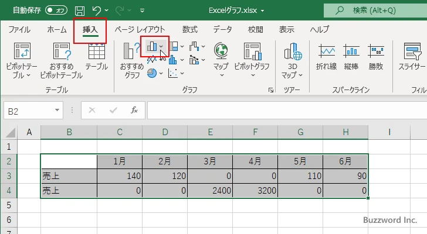
Task: Expand the マップ dropdown chevron
Action: click(x=222, y=75)
